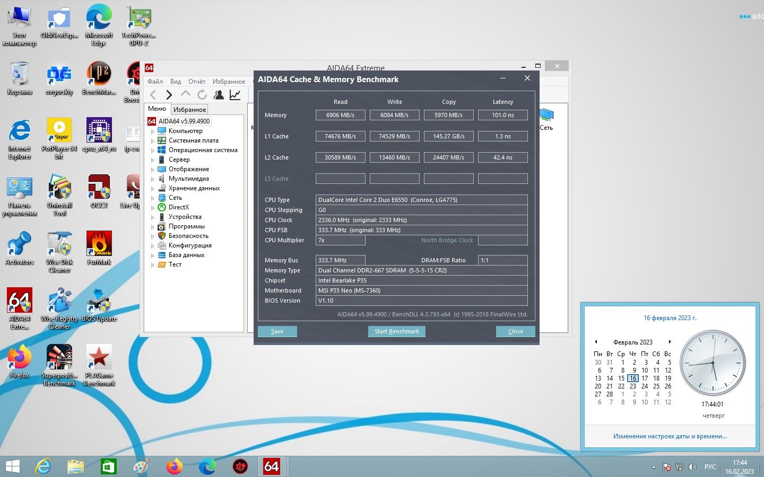Screen dimensions: 764x477
Task: Click the Windows Start button
Action: click(12, 466)
